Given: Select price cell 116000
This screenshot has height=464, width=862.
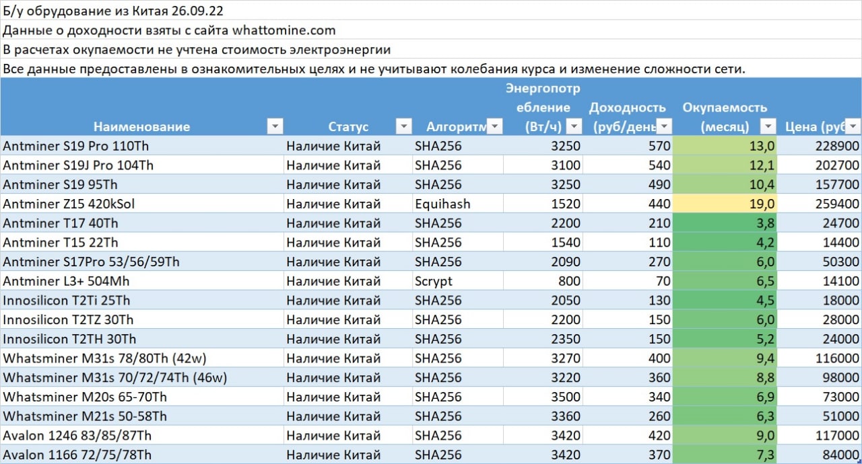Looking at the screenshot, I should coord(820,358).
